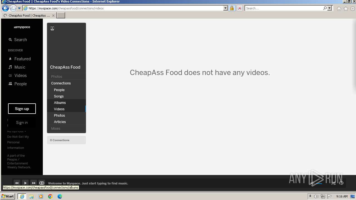Open the People discover section
This screenshot has height=200, width=356.
(21, 84)
